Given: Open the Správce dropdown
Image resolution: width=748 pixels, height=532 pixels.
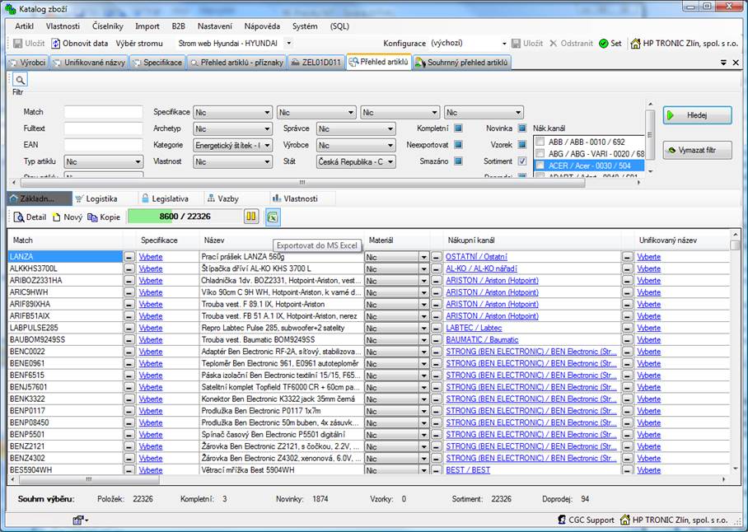Looking at the screenshot, I should (x=356, y=128).
